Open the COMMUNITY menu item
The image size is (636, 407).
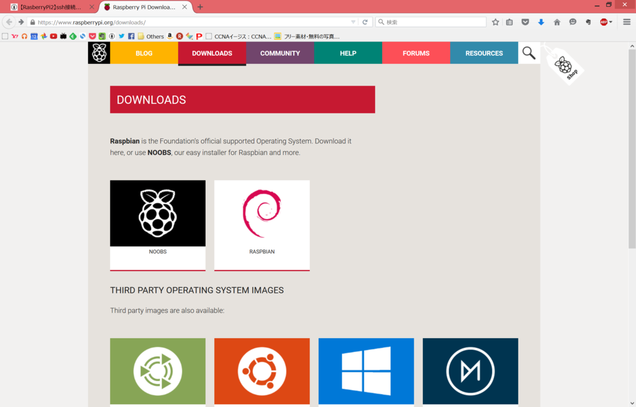[280, 53]
